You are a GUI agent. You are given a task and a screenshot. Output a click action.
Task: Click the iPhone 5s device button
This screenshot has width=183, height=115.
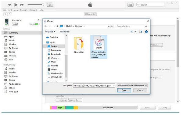[90, 14]
